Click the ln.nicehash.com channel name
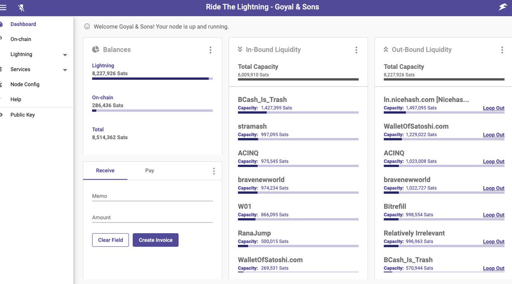512x284 pixels. [x=426, y=100]
